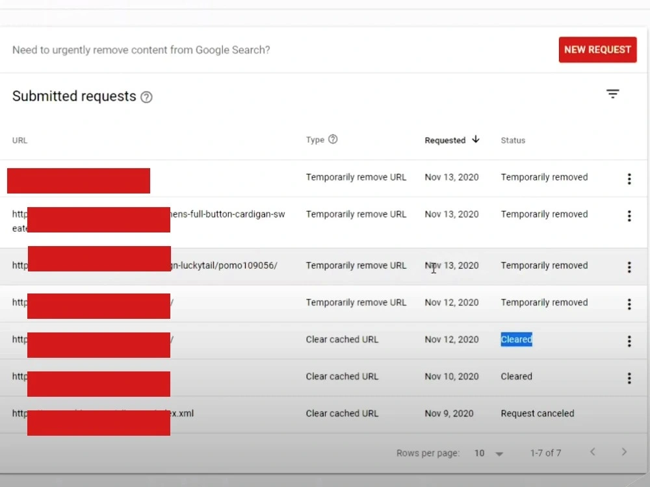Click the 1-7 of 7 pagination text
This screenshot has height=487, width=650.
click(x=545, y=453)
